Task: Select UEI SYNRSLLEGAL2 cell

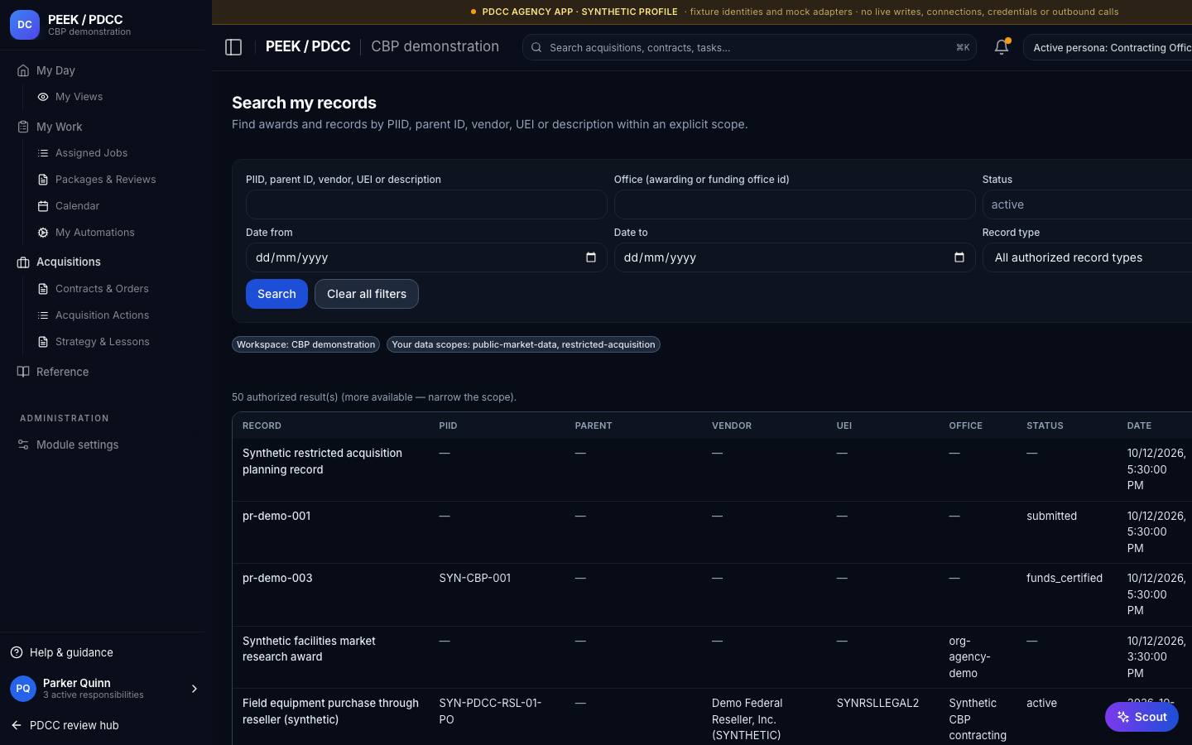Action: click(x=877, y=703)
